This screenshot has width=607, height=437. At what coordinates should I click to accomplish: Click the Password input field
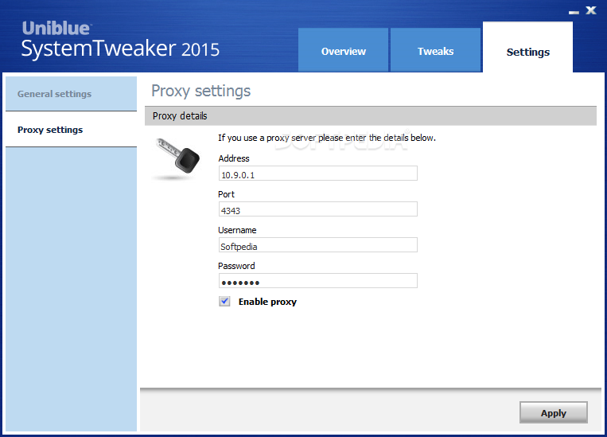(x=318, y=280)
